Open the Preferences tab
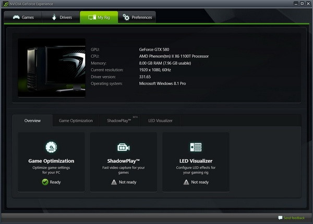This screenshot has height=224, width=313. tap(137, 17)
